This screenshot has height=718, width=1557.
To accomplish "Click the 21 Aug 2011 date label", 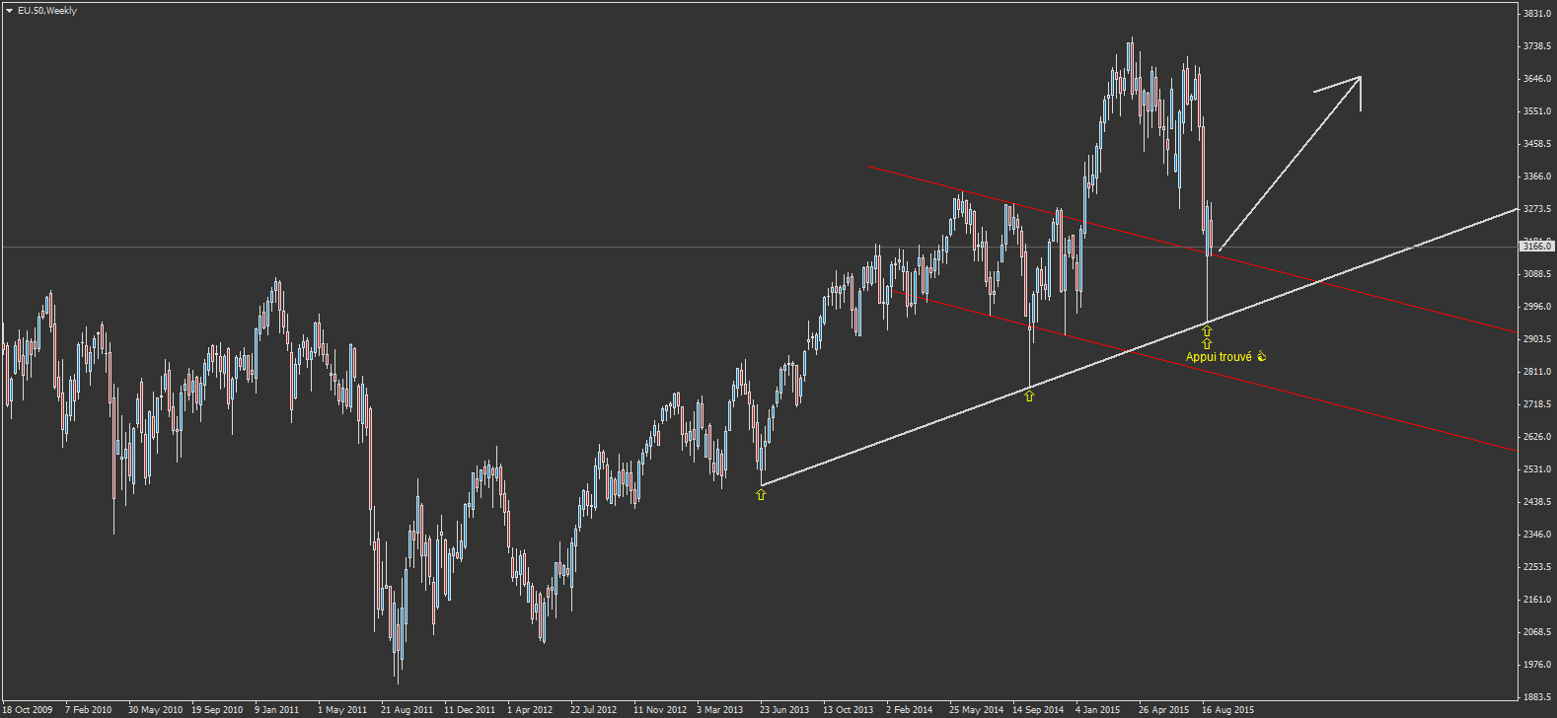I will click(x=407, y=710).
